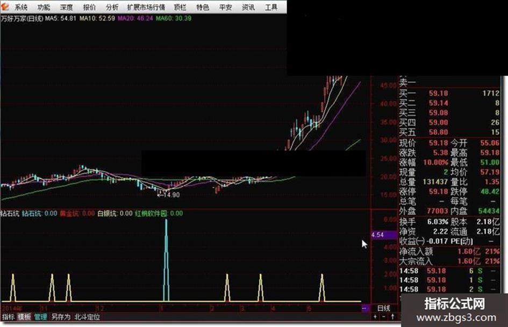
Task: Click the tall cyan 钻石坑 indicator spike
Action: 166,260
